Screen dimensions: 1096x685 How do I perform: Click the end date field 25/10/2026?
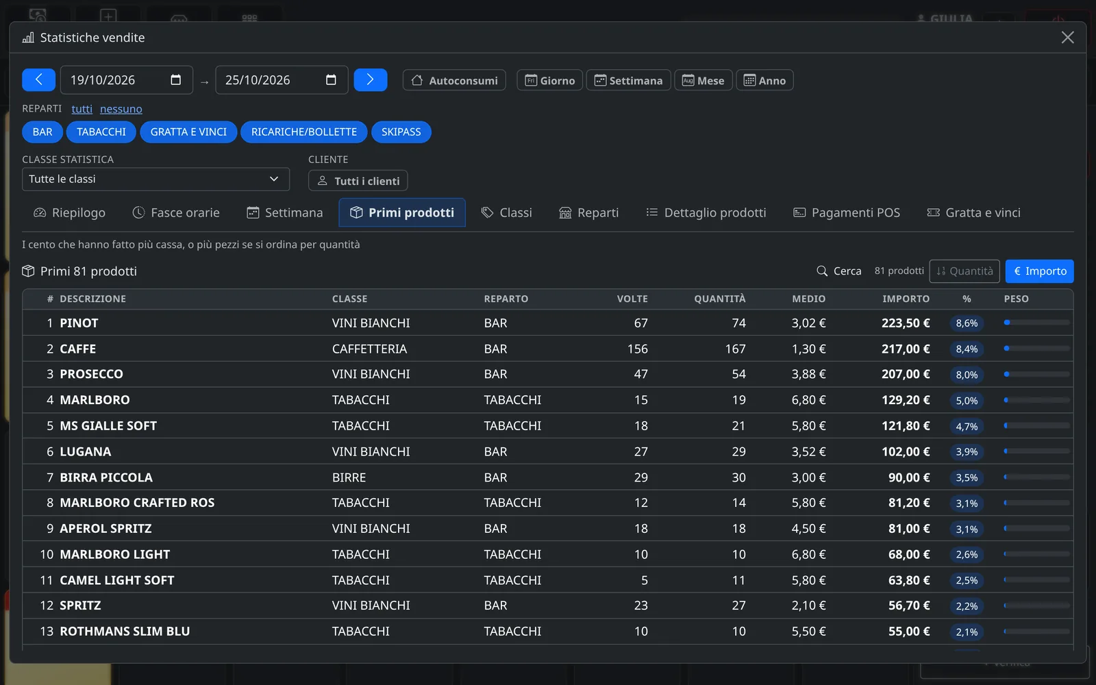point(282,80)
